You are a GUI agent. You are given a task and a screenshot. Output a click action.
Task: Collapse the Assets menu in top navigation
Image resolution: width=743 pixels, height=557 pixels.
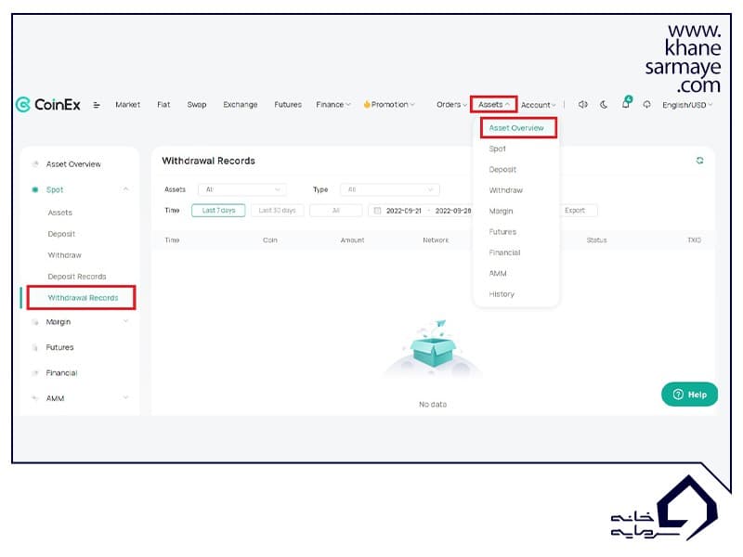tap(494, 104)
